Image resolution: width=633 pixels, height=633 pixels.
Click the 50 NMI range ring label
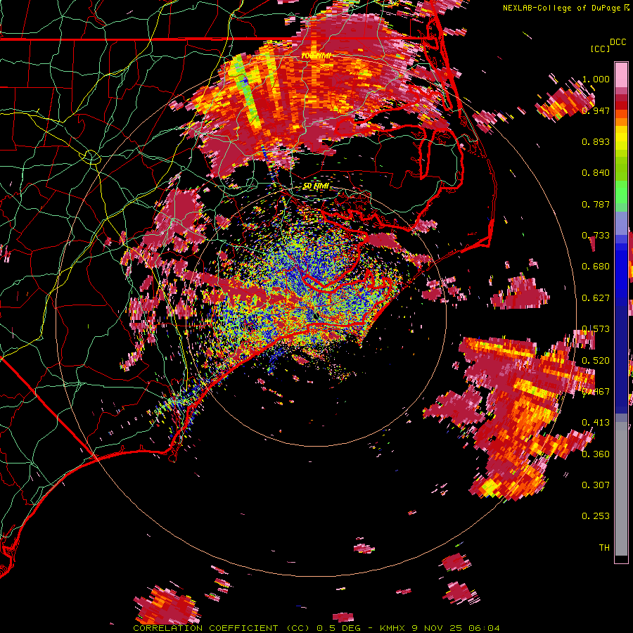click(316, 186)
